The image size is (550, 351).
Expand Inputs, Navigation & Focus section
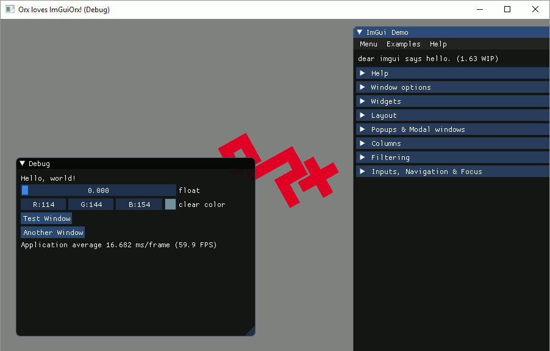click(x=453, y=172)
